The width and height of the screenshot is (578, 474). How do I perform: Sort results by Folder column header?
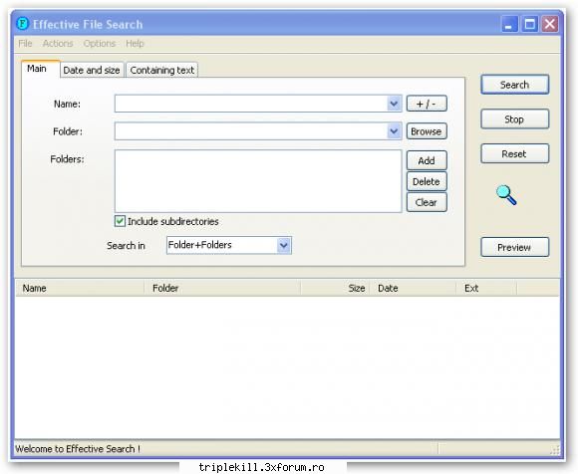(222, 288)
